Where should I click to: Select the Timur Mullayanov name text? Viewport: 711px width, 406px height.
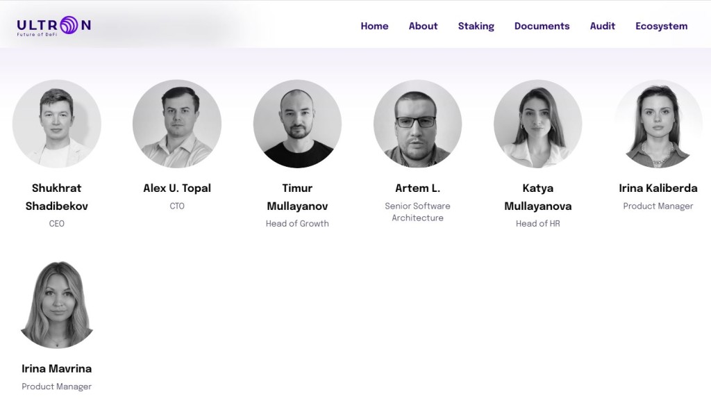pos(297,197)
